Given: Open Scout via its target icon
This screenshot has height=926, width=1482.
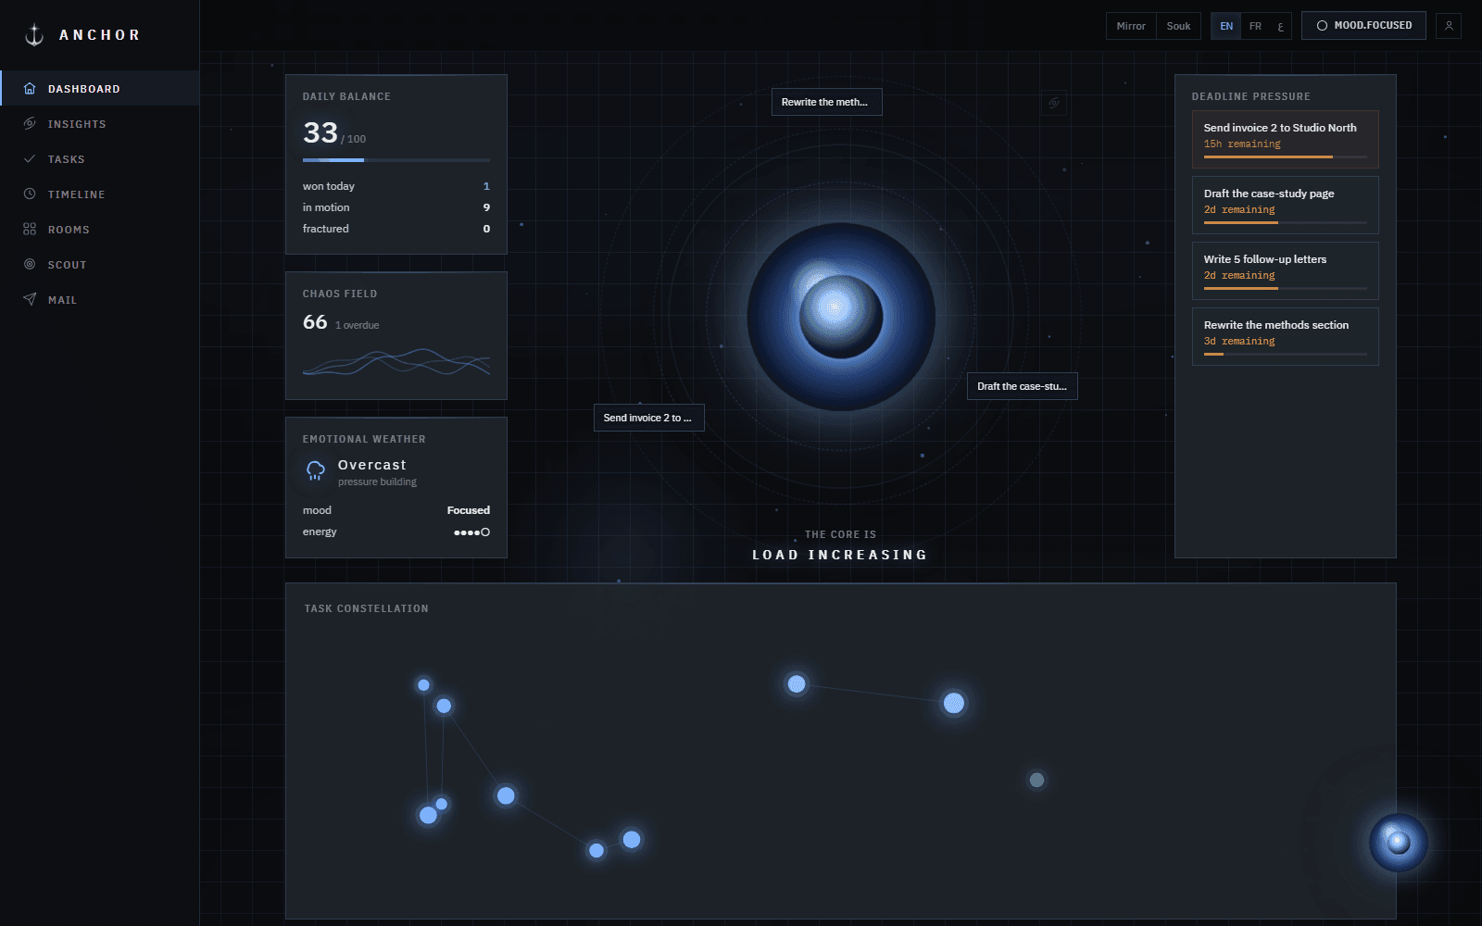Looking at the screenshot, I should (30, 265).
